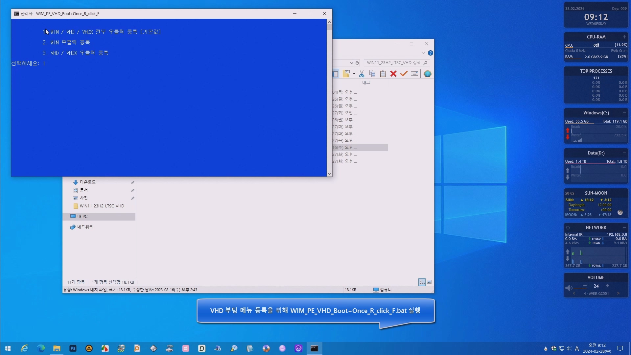
Task: Collapse the Network widget with minus
Action: 624,227
